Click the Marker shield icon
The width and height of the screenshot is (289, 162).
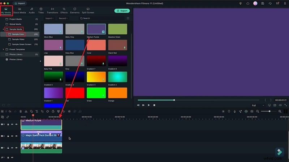click(x=229, y=112)
